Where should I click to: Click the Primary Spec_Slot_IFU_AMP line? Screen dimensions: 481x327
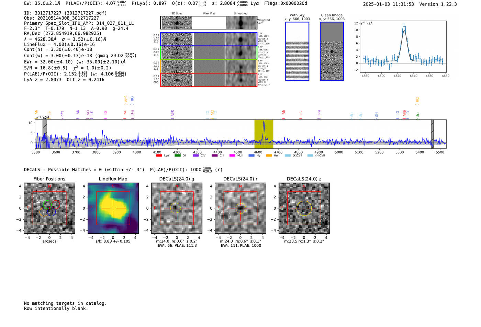[79, 23]
